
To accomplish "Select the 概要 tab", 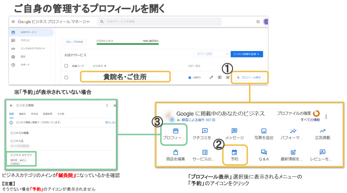I will point(11,114).
